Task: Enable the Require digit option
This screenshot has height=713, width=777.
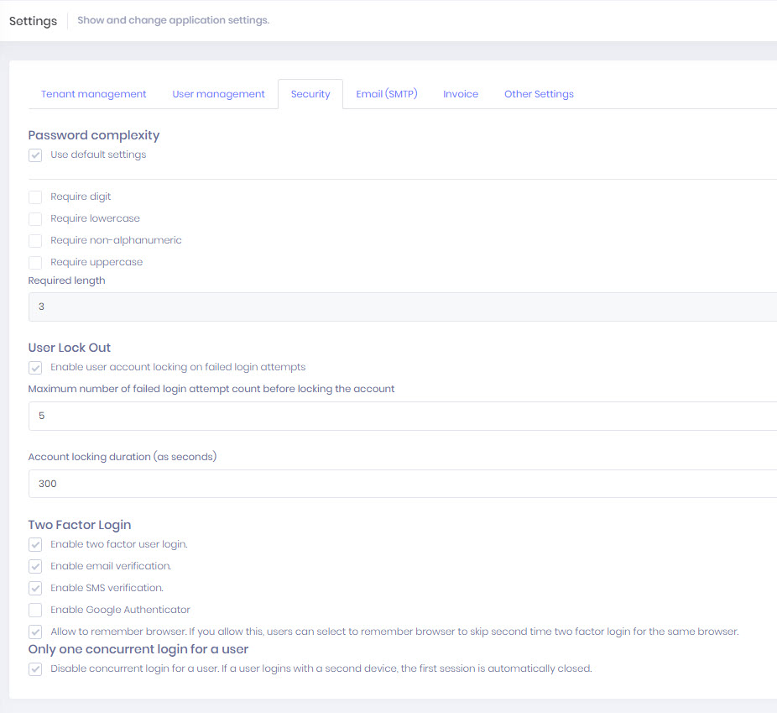Action: coord(35,197)
